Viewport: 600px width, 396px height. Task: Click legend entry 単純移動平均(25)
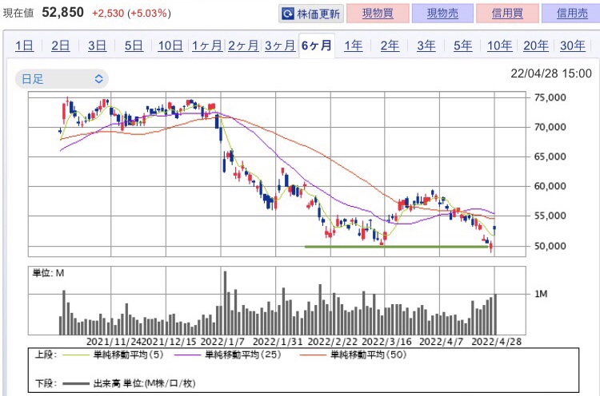[227, 354]
